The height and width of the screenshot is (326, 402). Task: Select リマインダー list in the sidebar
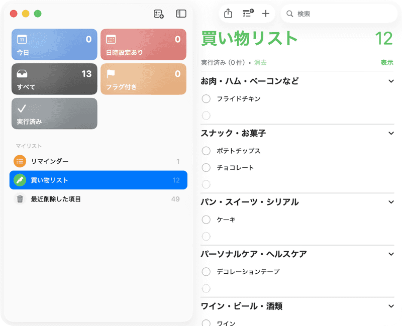coord(50,161)
